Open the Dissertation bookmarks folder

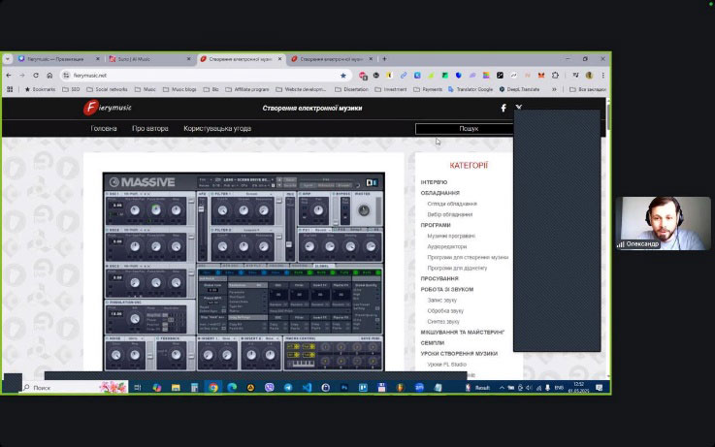click(351, 89)
